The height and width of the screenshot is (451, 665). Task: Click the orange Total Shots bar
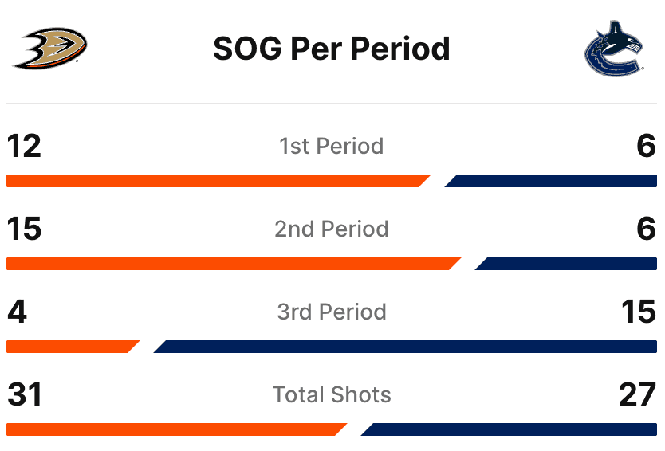pyautogui.click(x=174, y=429)
